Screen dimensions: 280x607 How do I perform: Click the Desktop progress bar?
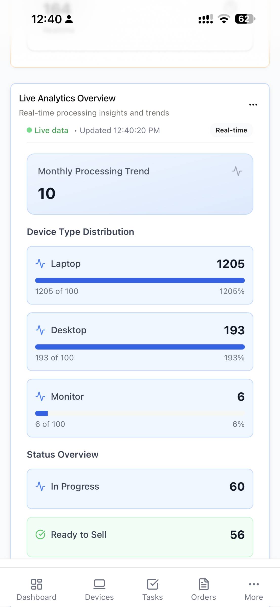(140, 347)
